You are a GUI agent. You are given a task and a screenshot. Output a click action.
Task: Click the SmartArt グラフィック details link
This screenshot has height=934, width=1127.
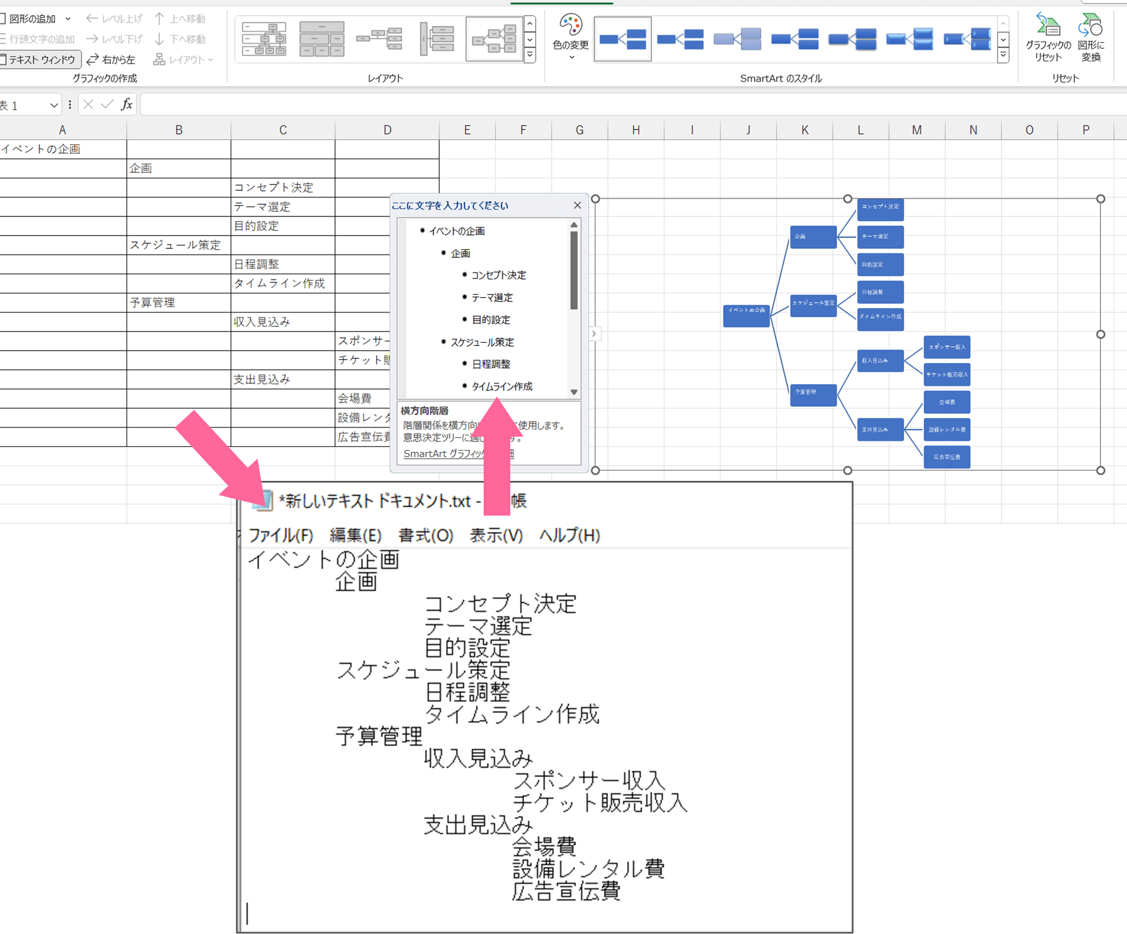tap(458, 454)
